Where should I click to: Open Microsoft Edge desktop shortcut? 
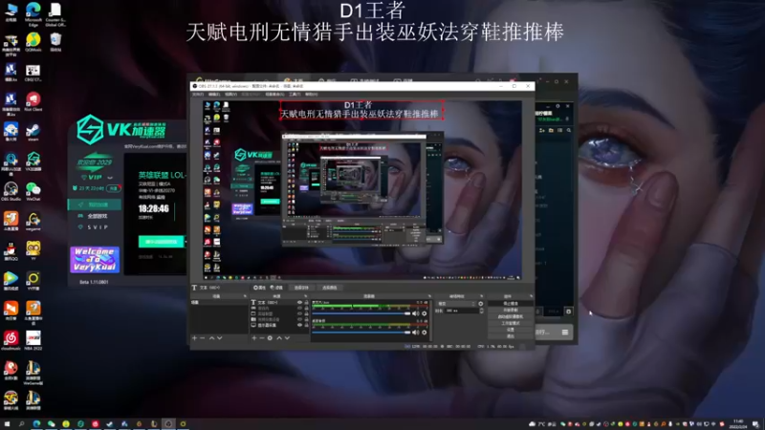point(33,13)
